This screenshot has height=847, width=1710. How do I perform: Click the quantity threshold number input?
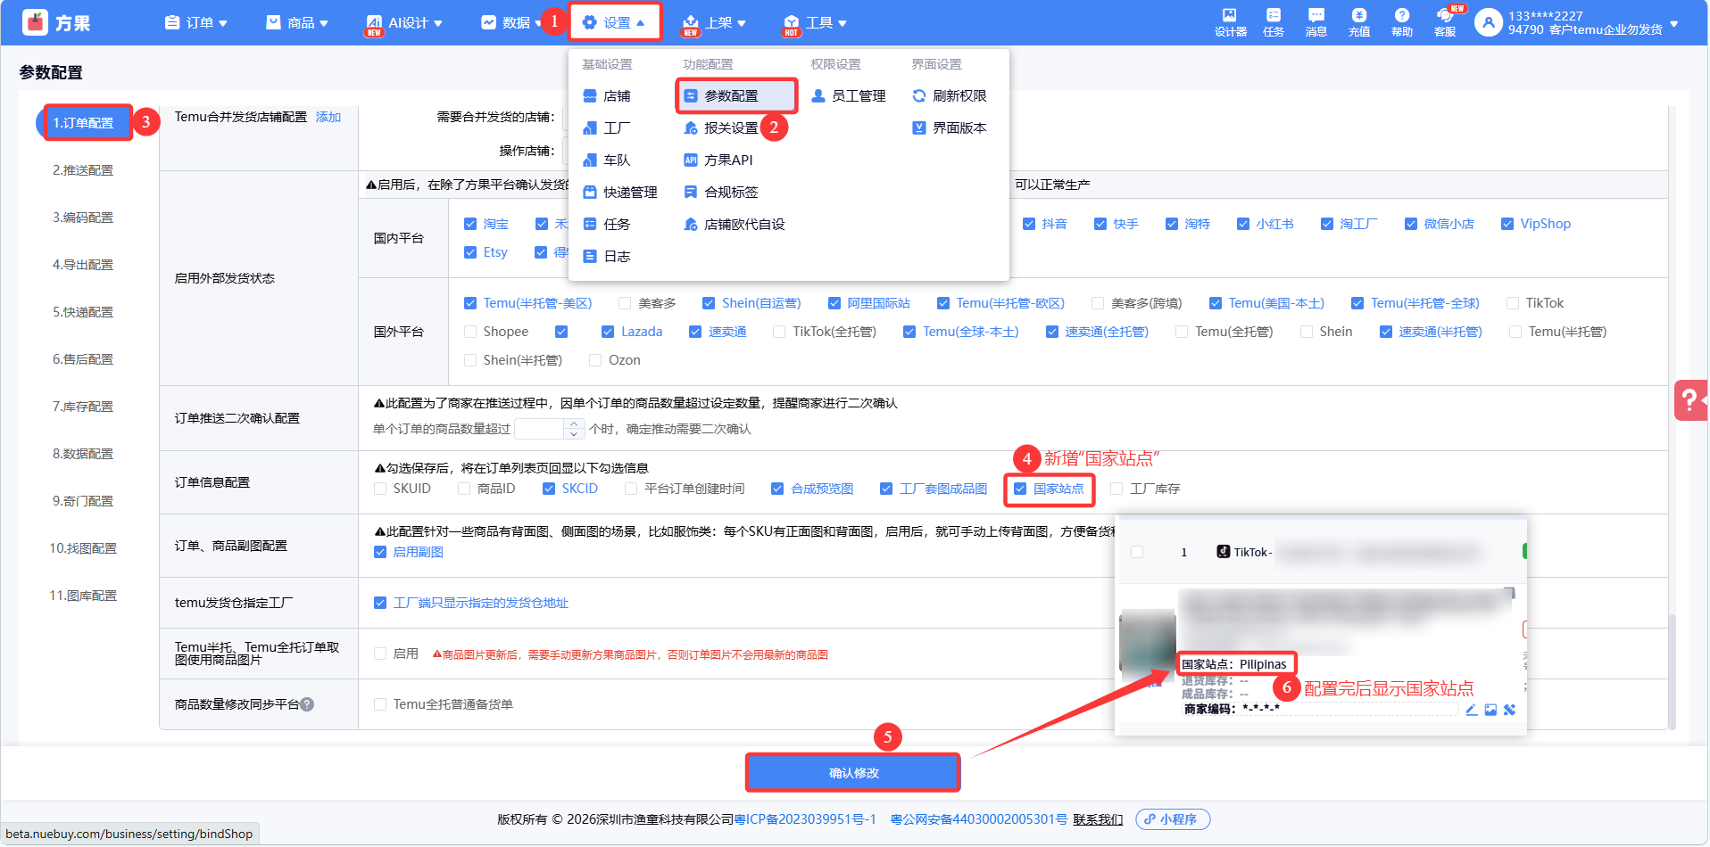541,429
